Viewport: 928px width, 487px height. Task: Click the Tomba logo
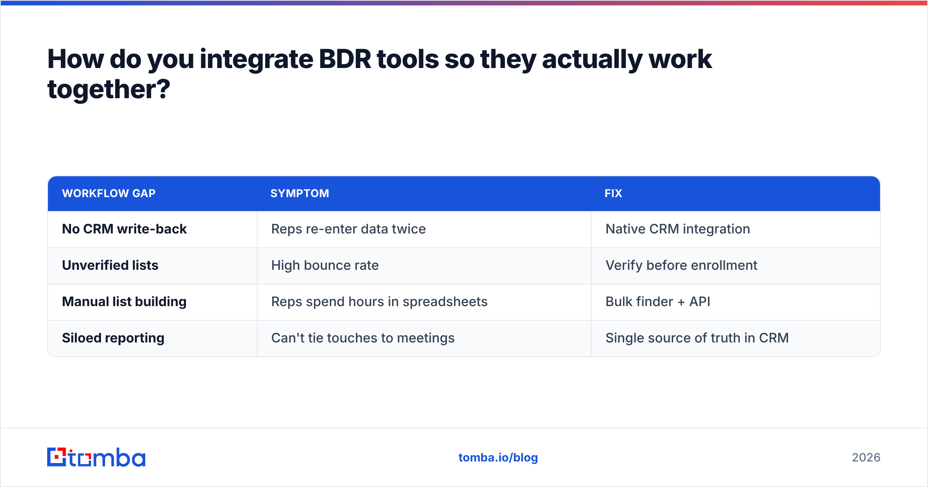tap(96, 457)
